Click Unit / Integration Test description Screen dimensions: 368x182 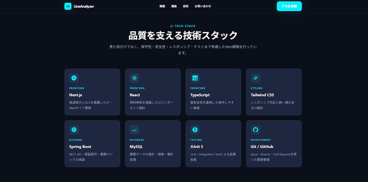click(213, 157)
